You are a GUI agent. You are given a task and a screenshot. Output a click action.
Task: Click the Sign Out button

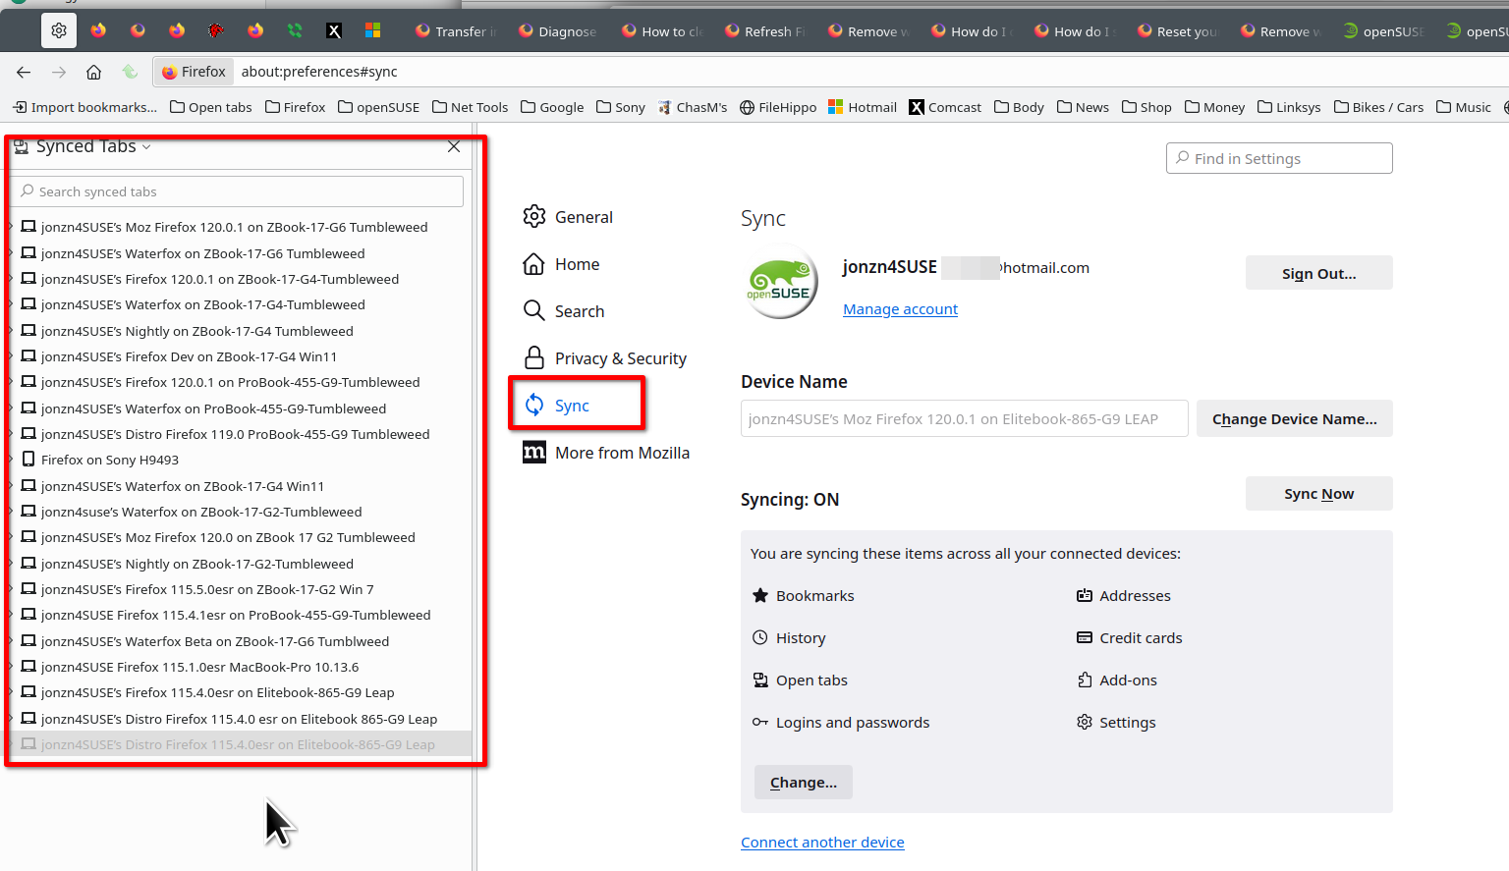tap(1318, 273)
